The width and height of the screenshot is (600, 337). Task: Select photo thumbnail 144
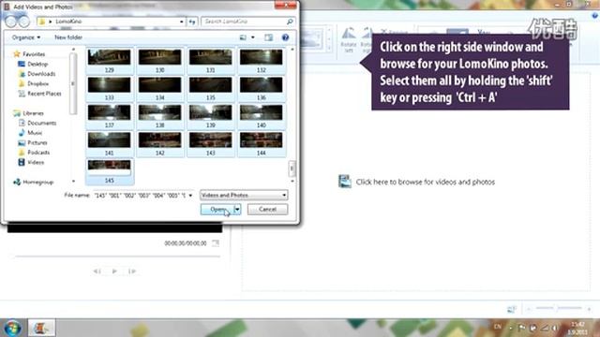coord(261,143)
